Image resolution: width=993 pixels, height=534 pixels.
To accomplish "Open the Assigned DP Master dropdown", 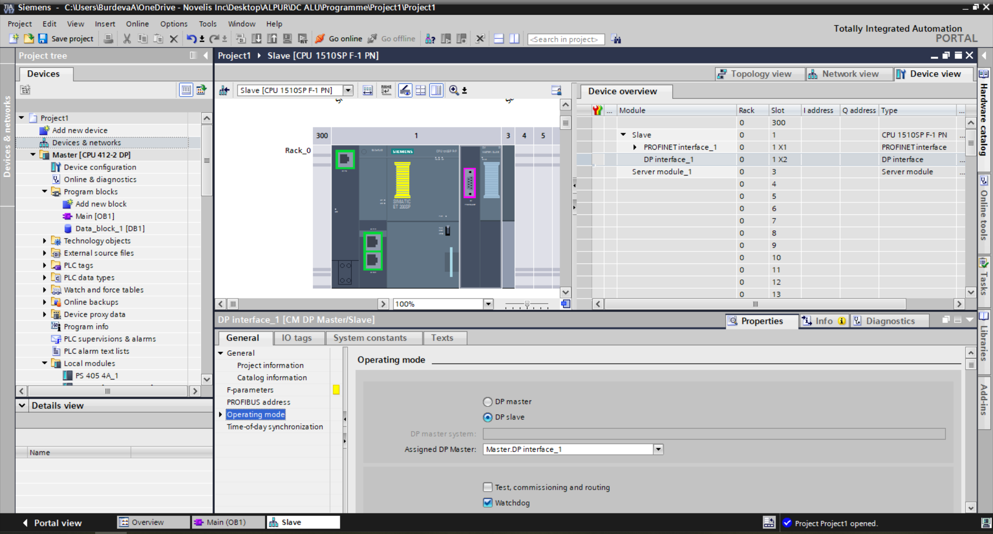I will [658, 449].
